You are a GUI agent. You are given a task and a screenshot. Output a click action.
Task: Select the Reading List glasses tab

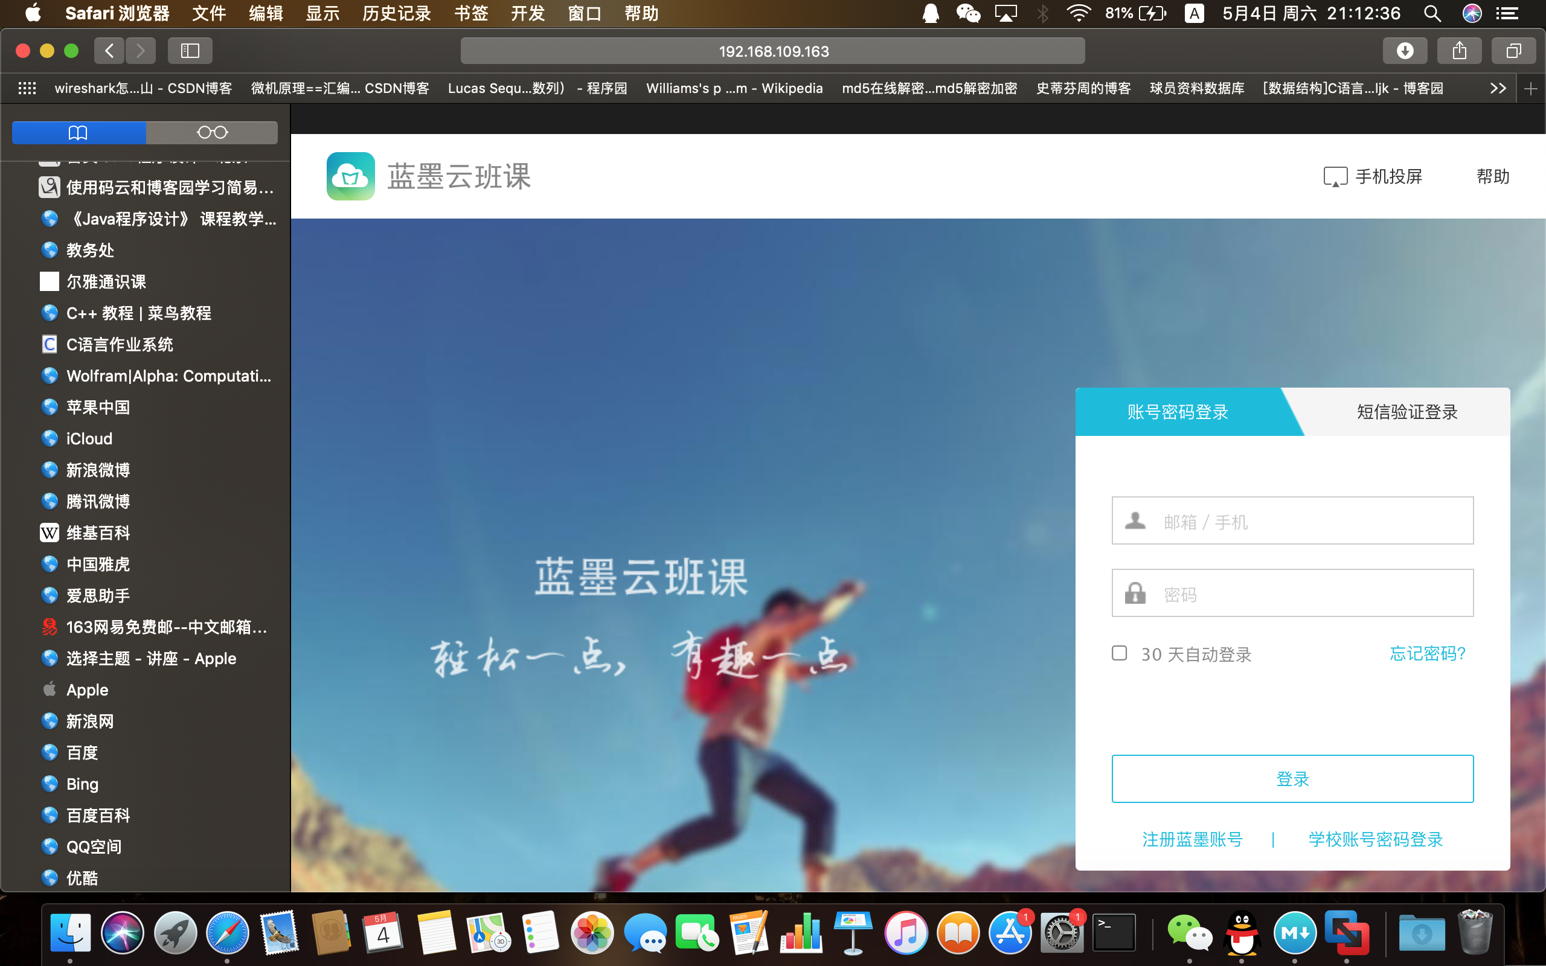[212, 132]
